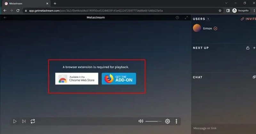Mute the volume speaker icon
Viewport: 256px width, 134px height.
point(141,121)
